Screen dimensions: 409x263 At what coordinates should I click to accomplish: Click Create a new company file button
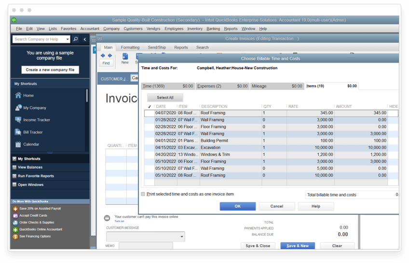point(50,70)
